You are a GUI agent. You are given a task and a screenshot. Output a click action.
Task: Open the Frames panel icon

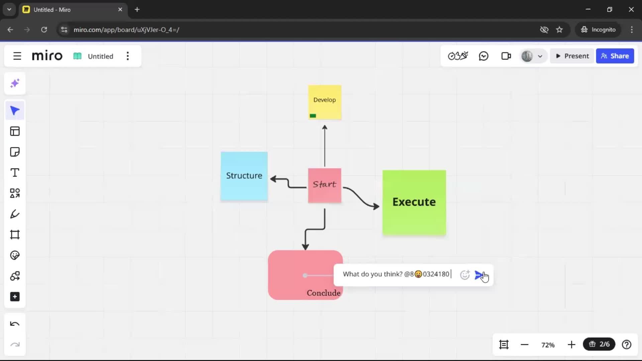pyautogui.click(x=504, y=345)
